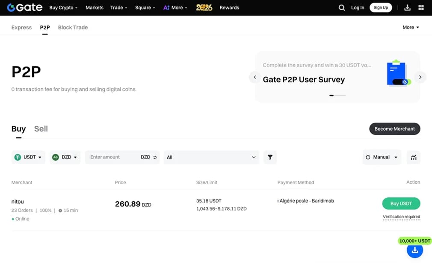
Task: Click Verification required link
Action: pos(402,217)
